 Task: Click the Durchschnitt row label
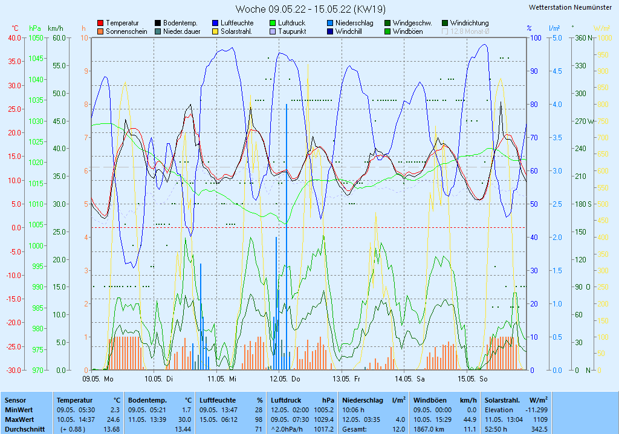point(25,429)
